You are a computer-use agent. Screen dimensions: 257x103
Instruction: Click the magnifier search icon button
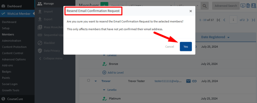[204, 6]
